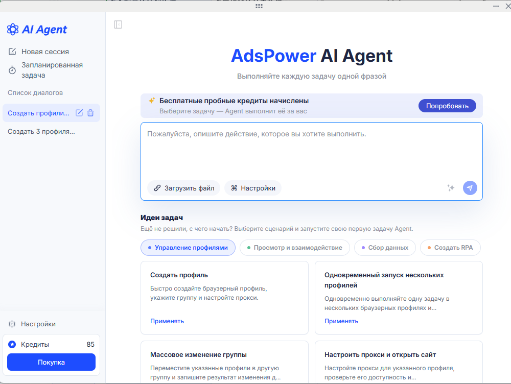Click the sparkle icon in credits banner
Image resolution: width=511 pixels, height=384 pixels.
tap(152, 101)
